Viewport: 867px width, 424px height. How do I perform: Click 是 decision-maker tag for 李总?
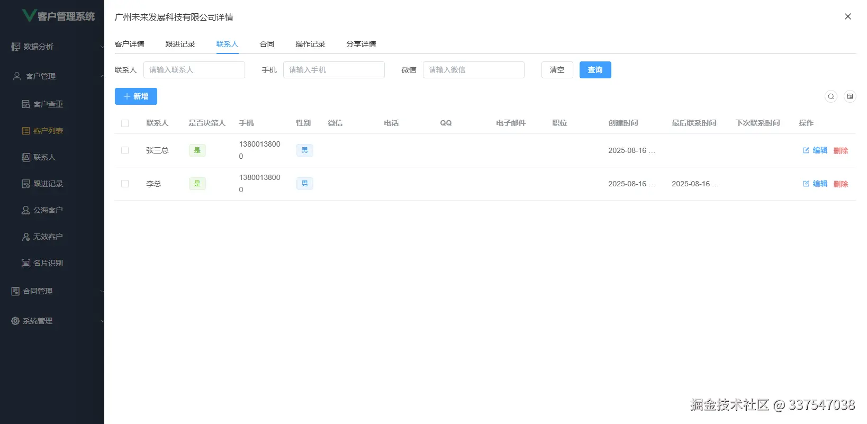click(197, 184)
